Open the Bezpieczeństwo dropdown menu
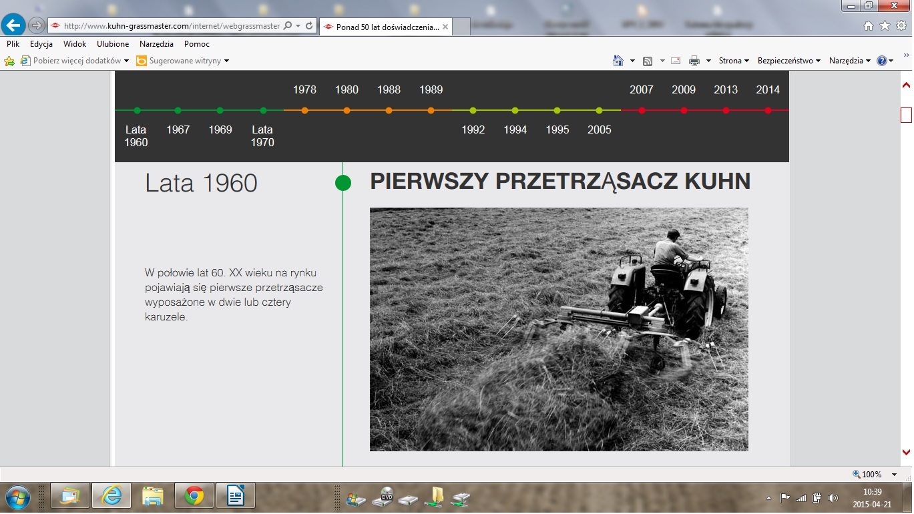Screen dimensions: 914x514 (788, 61)
